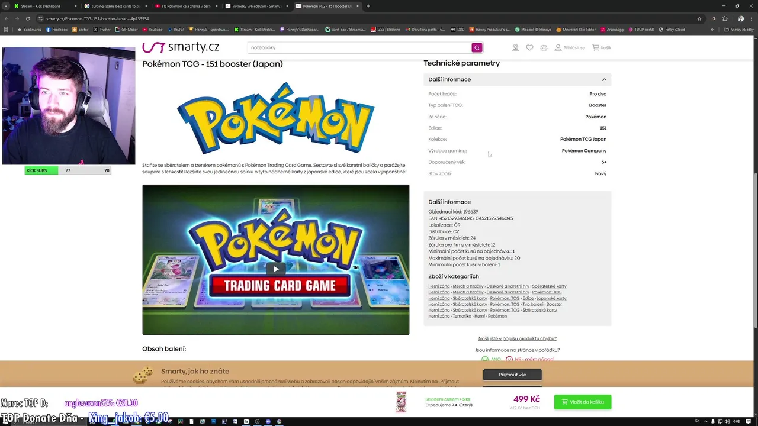Open the Japonské karty category link
Image resolution: width=758 pixels, height=426 pixels.
(x=551, y=298)
